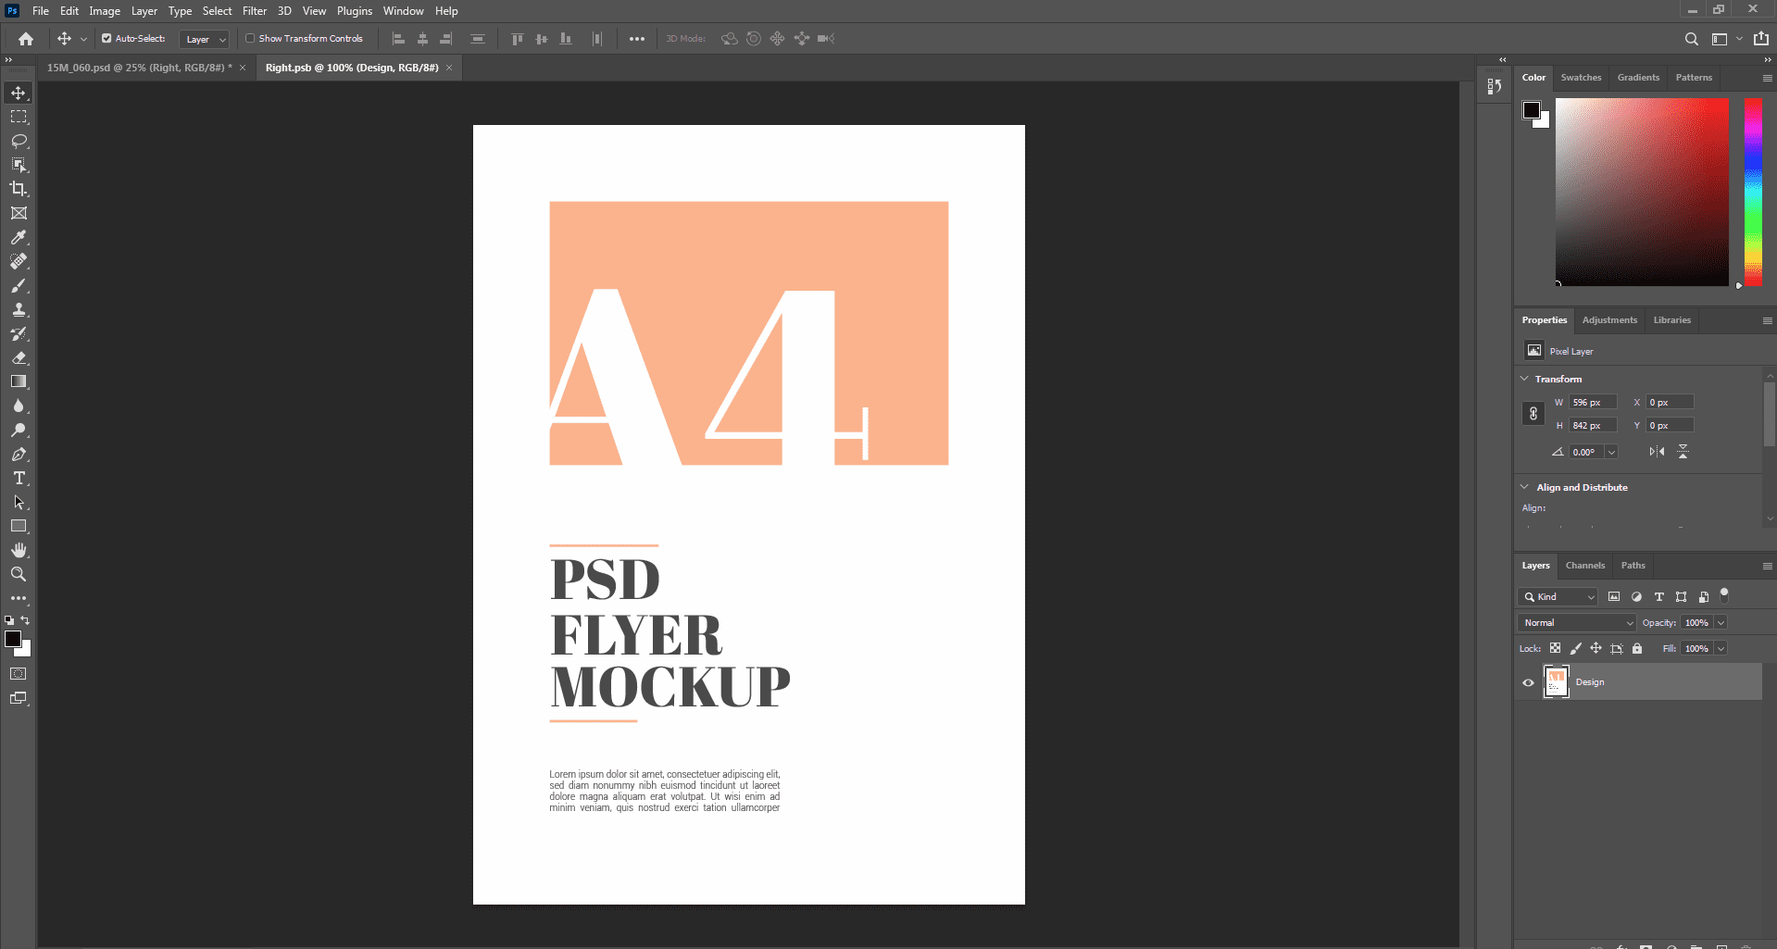The image size is (1777, 949).
Task: Select the Hand tool
Action: pyautogui.click(x=19, y=550)
